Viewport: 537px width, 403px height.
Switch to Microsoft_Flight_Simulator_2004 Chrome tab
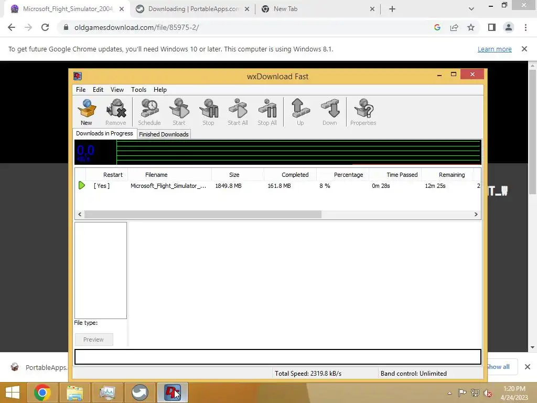[x=67, y=9]
